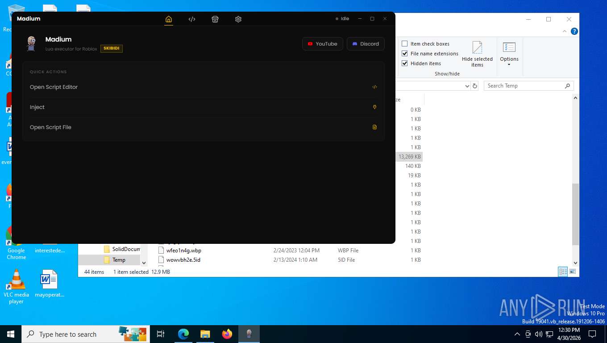Open Firefox from taskbar
This screenshot has width=607, height=343.
227,334
